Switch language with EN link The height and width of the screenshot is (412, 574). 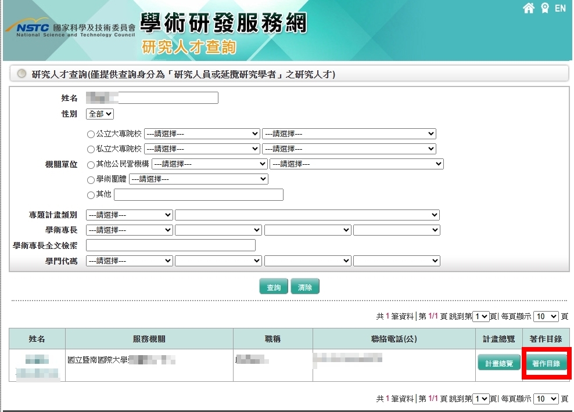click(561, 8)
